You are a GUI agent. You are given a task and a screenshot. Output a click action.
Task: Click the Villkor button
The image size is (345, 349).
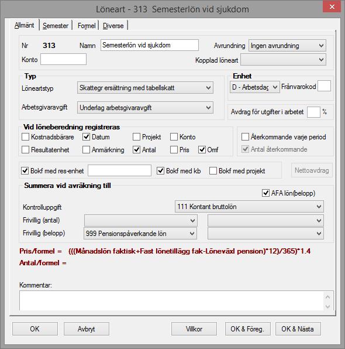tap(194, 329)
